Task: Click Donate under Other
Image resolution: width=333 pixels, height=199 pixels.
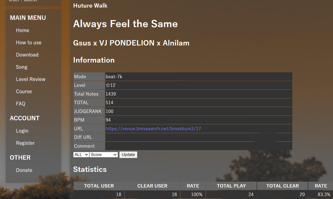Action: (x=24, y=170)
